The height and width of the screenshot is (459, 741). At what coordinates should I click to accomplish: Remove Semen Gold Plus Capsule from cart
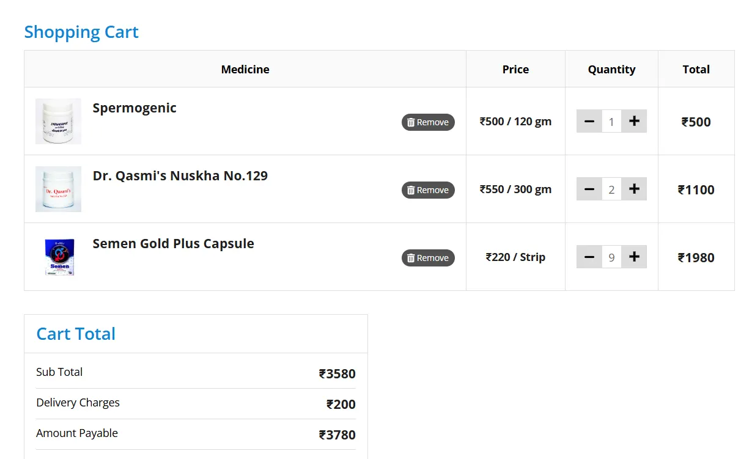(428, 258)
